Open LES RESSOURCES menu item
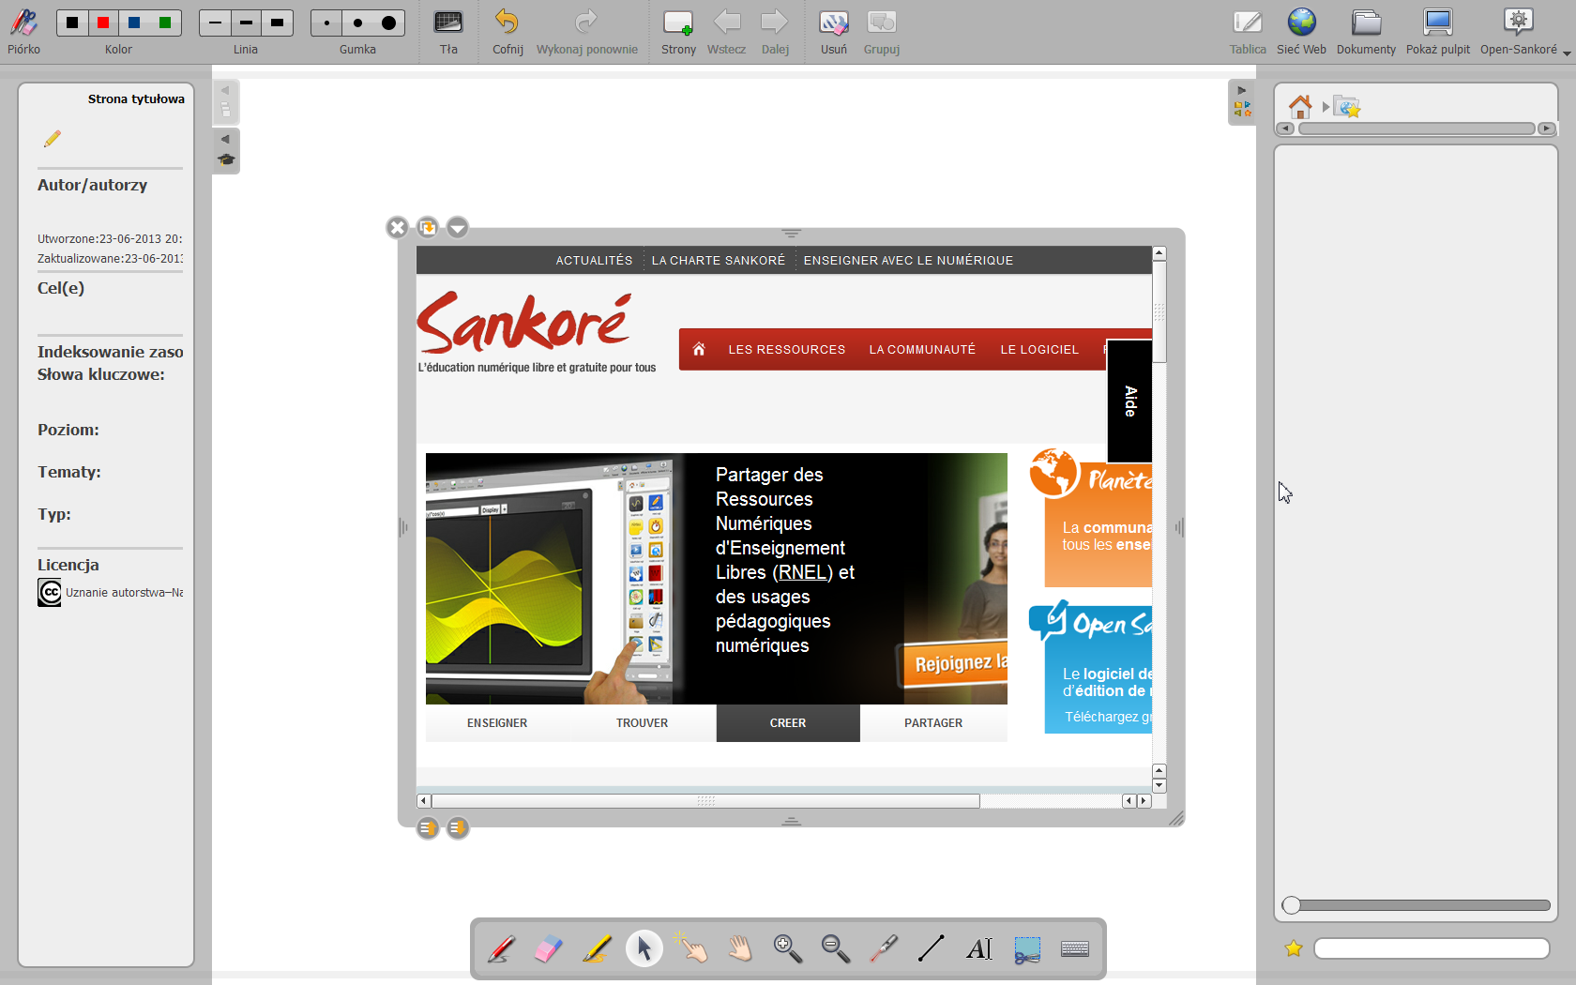Image resolution: width=1576 pixels, height=985 pixels. pyautogui.click(x=787, y=350)
